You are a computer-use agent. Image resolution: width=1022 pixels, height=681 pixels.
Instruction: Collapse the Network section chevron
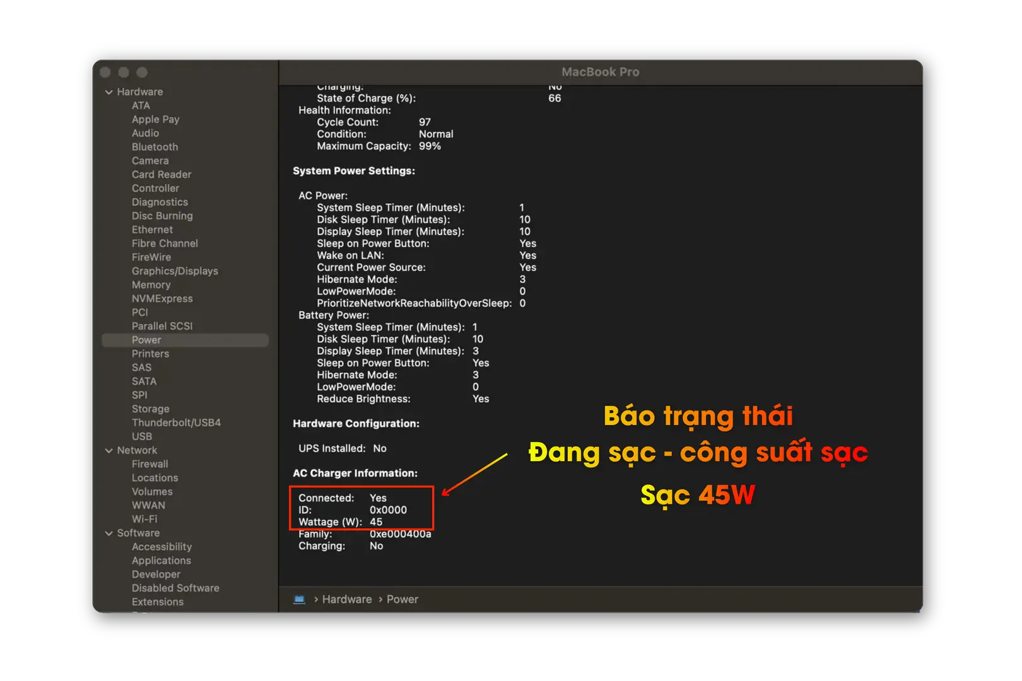(x=109, y=451)
